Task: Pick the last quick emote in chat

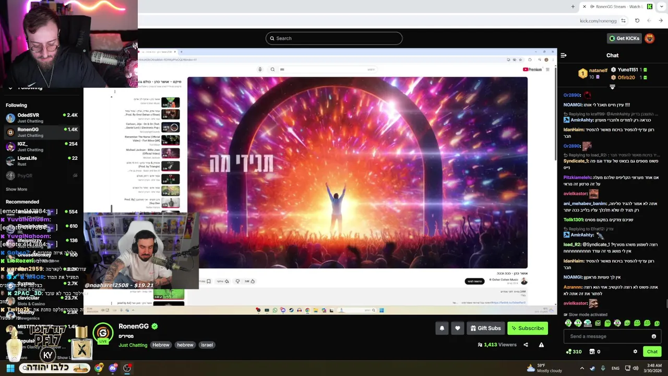Action: pyautogui.click(x=657, y=323)
